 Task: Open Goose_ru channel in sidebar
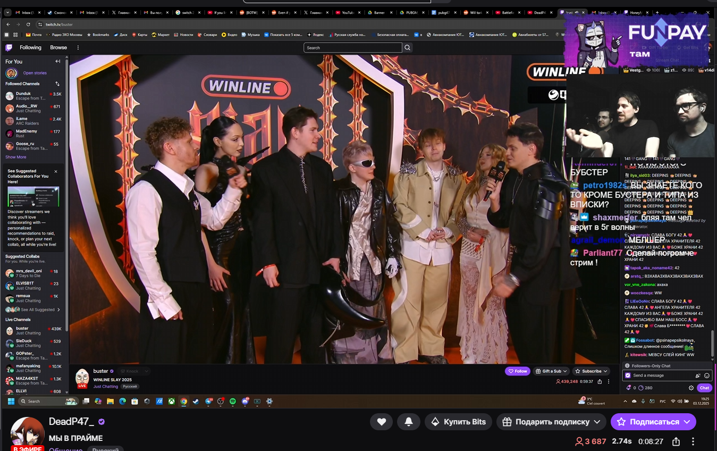point(33,146)
